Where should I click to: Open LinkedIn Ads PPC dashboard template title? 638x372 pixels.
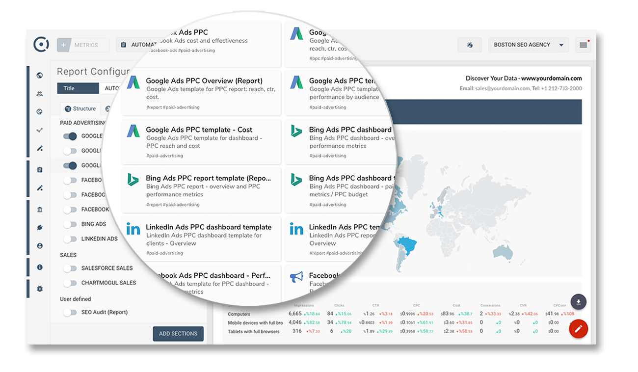209,227
